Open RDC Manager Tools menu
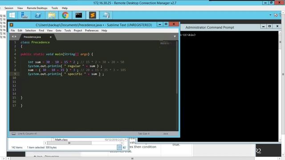This screenshot has width=285, height=160. (54, 8)
